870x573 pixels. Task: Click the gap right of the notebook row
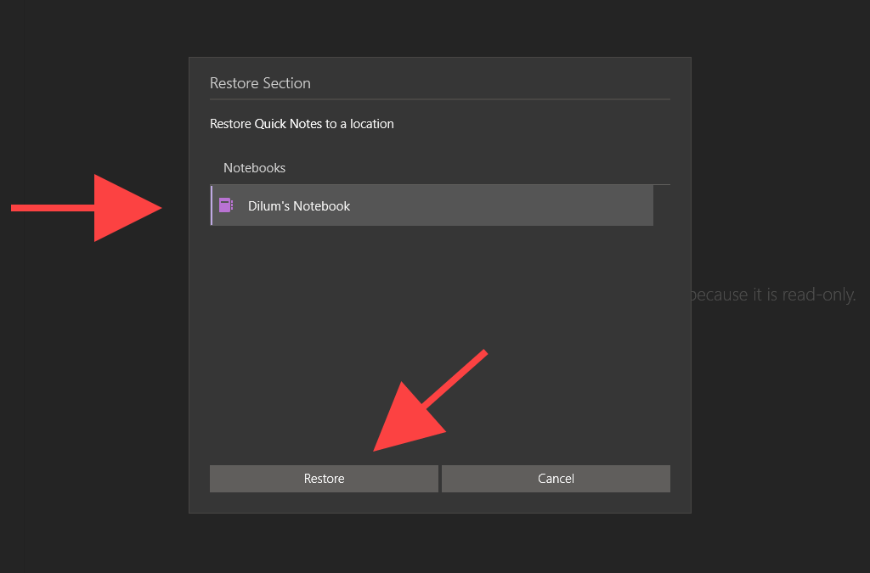pyautogui.click(x=662, y=205)
